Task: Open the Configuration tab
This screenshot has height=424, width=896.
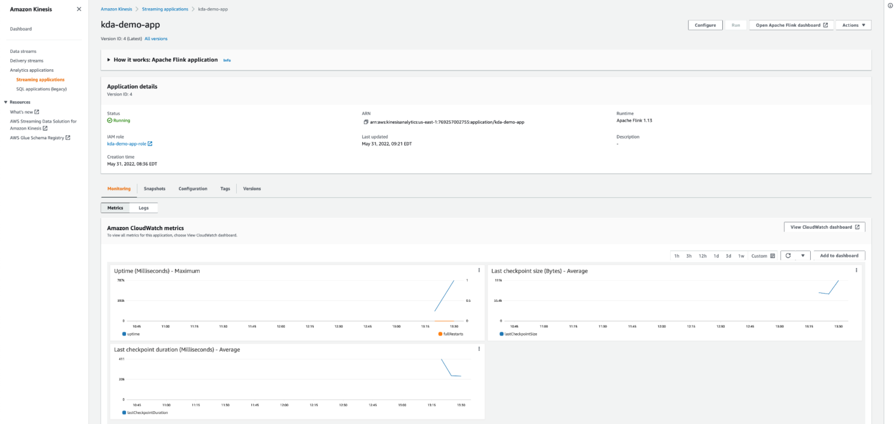Action: coord(192,188)
